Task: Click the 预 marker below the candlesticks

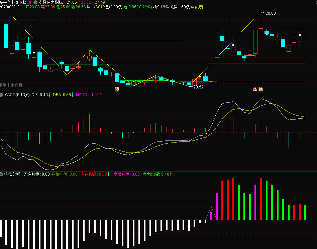Action: [117, 89]
